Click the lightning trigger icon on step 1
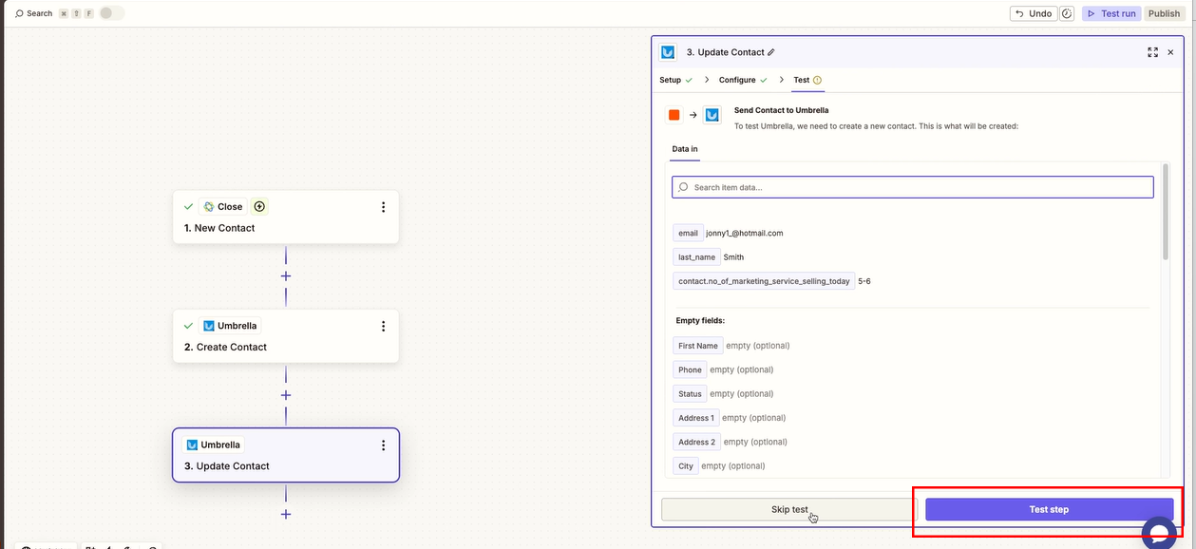1196x549 pixels. click(259, 206)
